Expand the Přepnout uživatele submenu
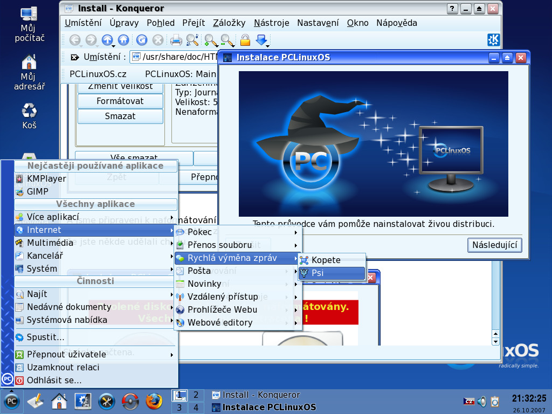The image size is (552, 414). [96, 355]
